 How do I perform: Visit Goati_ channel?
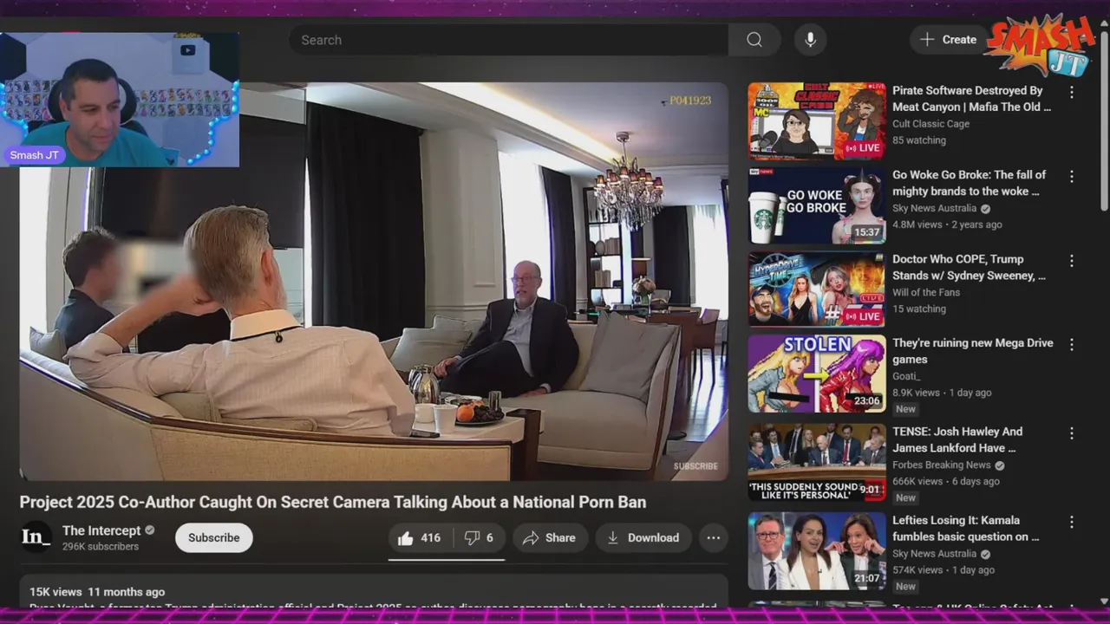coord(906,376)
